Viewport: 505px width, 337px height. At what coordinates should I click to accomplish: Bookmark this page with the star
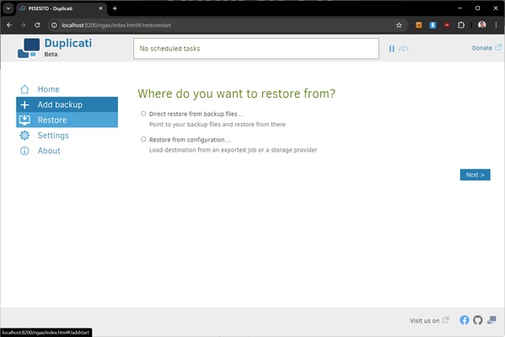click(399, 25)
